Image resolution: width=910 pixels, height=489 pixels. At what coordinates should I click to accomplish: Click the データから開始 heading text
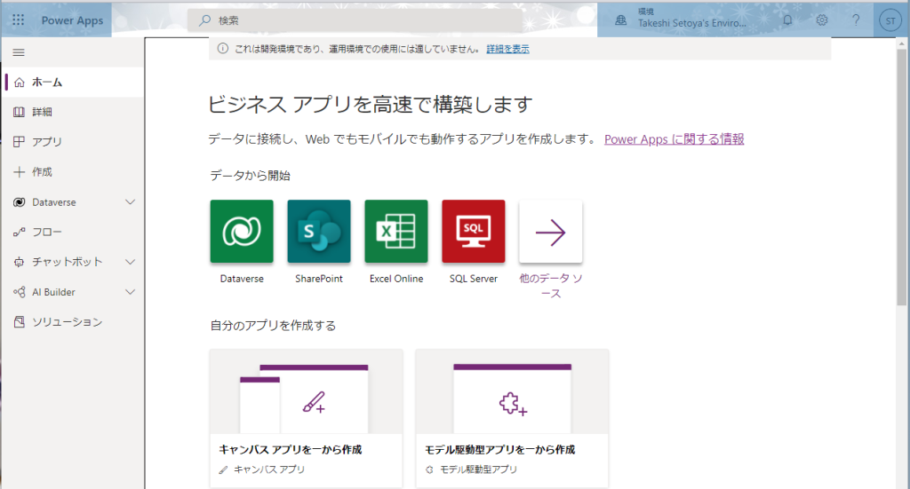[250, 176]
